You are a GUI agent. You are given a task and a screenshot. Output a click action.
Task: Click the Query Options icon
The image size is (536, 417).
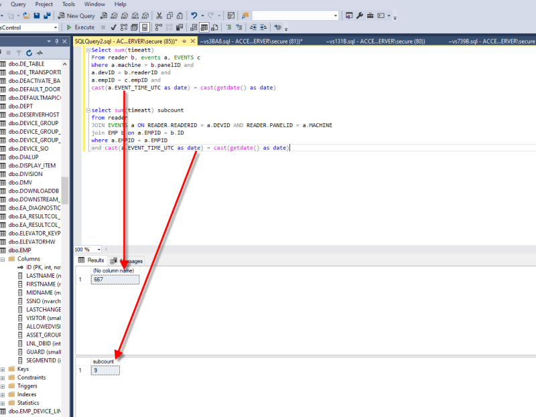click(x=135, y=27)
